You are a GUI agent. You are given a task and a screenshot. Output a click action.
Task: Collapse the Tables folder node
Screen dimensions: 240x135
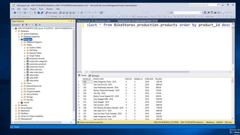point(22,45)
